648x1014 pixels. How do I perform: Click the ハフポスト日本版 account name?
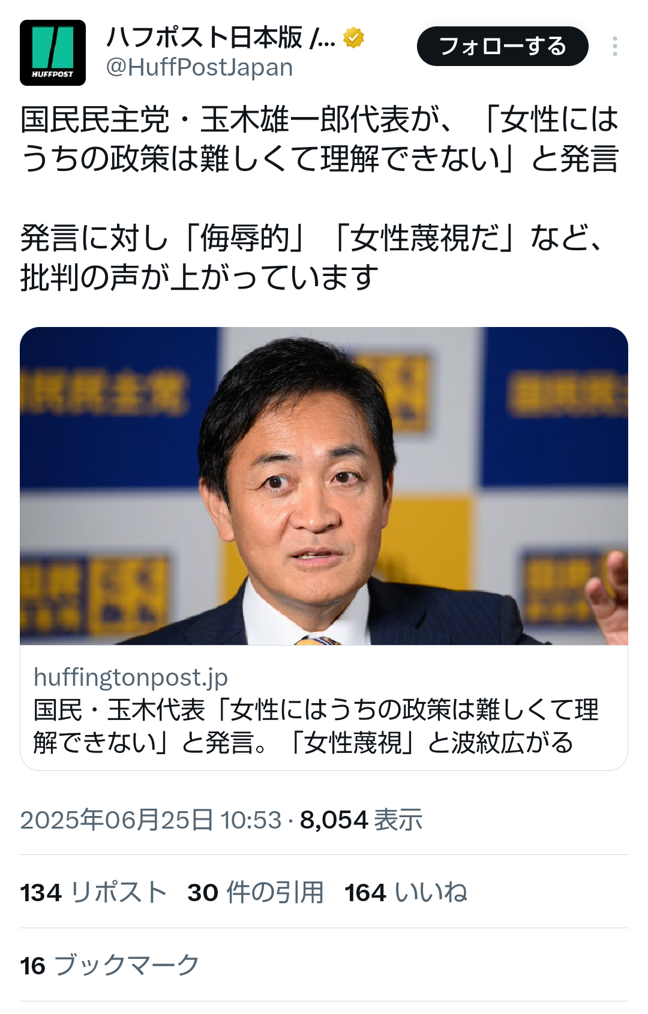221,38
